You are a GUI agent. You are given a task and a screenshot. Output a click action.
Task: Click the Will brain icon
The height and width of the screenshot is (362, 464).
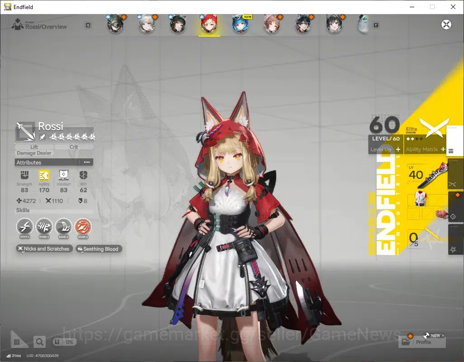[84, 175]
